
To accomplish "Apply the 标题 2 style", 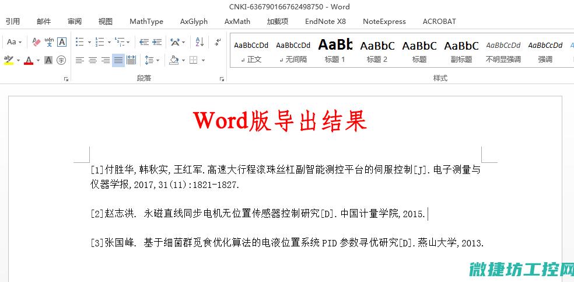I will pos(377,51).
